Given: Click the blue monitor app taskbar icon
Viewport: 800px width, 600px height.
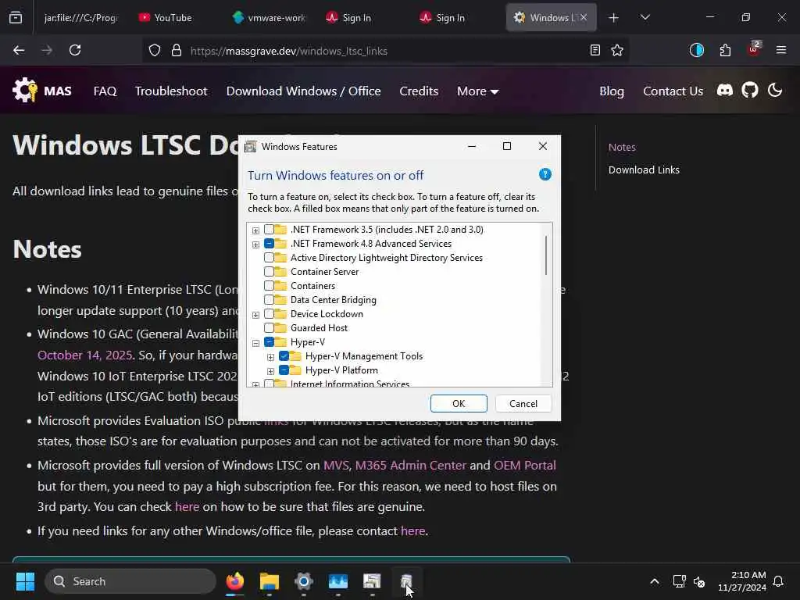Looking at the screenshot, I should (337, 581).
